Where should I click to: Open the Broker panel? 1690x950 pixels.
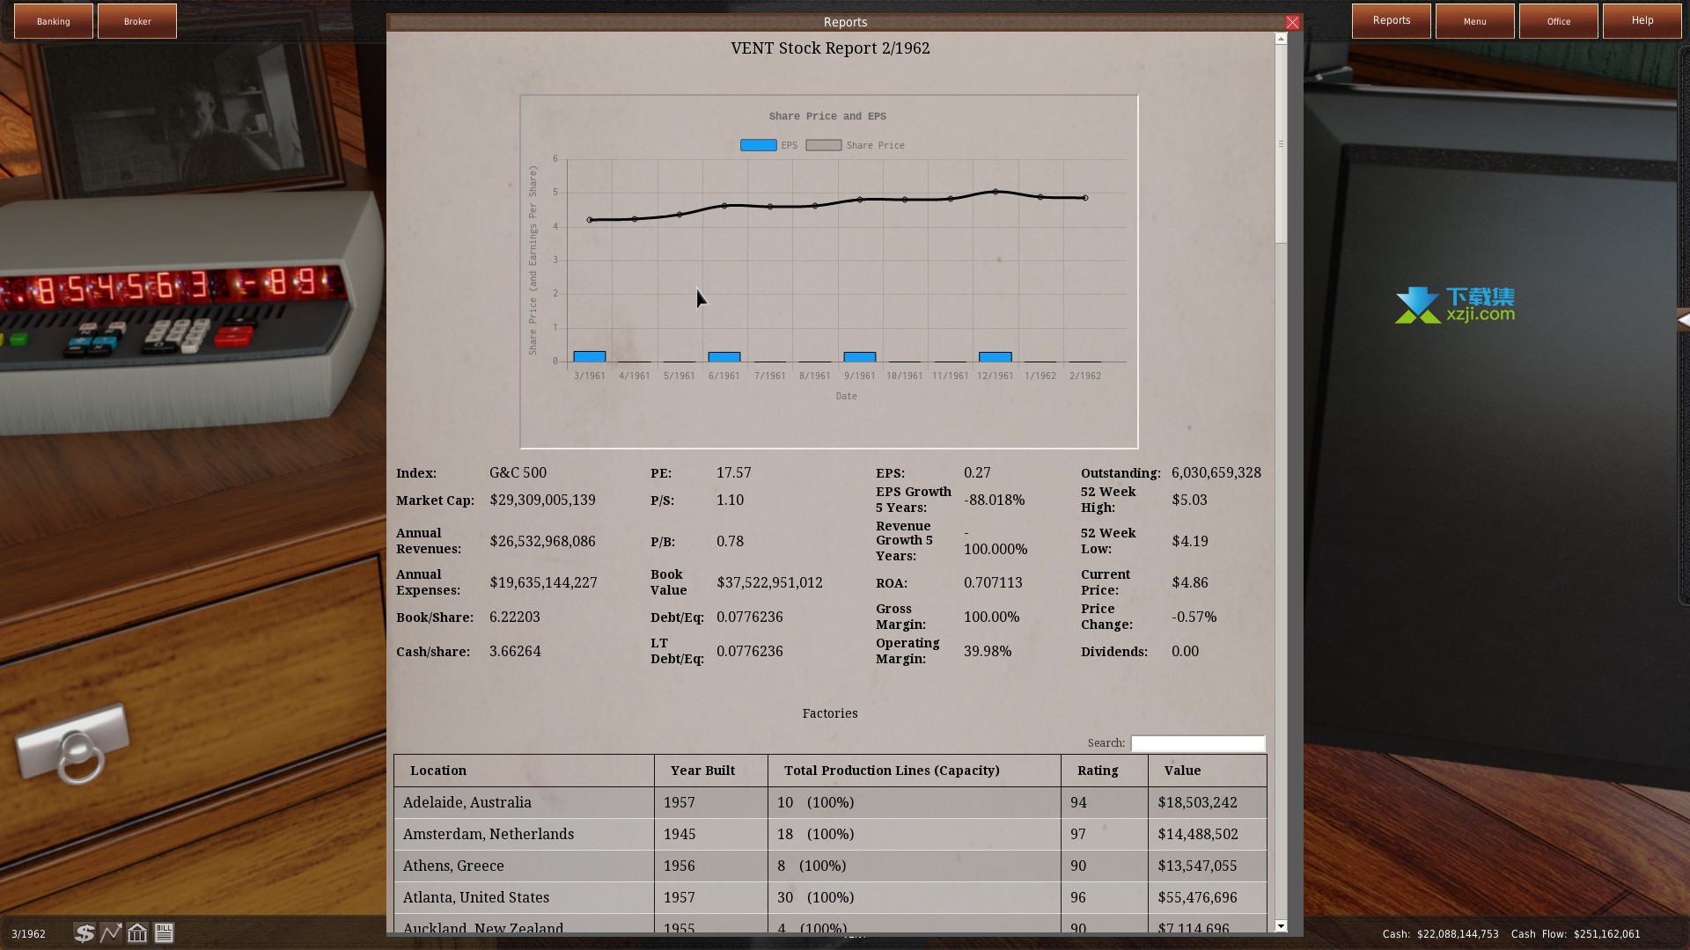(x=137, y=21)
